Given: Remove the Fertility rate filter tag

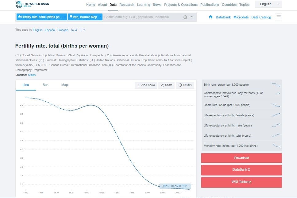Looking at the screenshot, I should tap(65, 17).
